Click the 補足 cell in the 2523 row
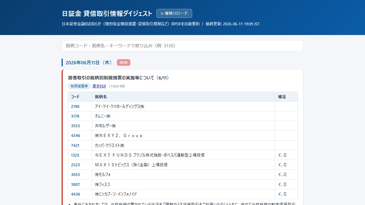365x205 pixels. [286, 165]
